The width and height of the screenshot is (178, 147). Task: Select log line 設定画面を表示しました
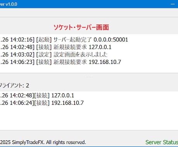click(54, 55)
